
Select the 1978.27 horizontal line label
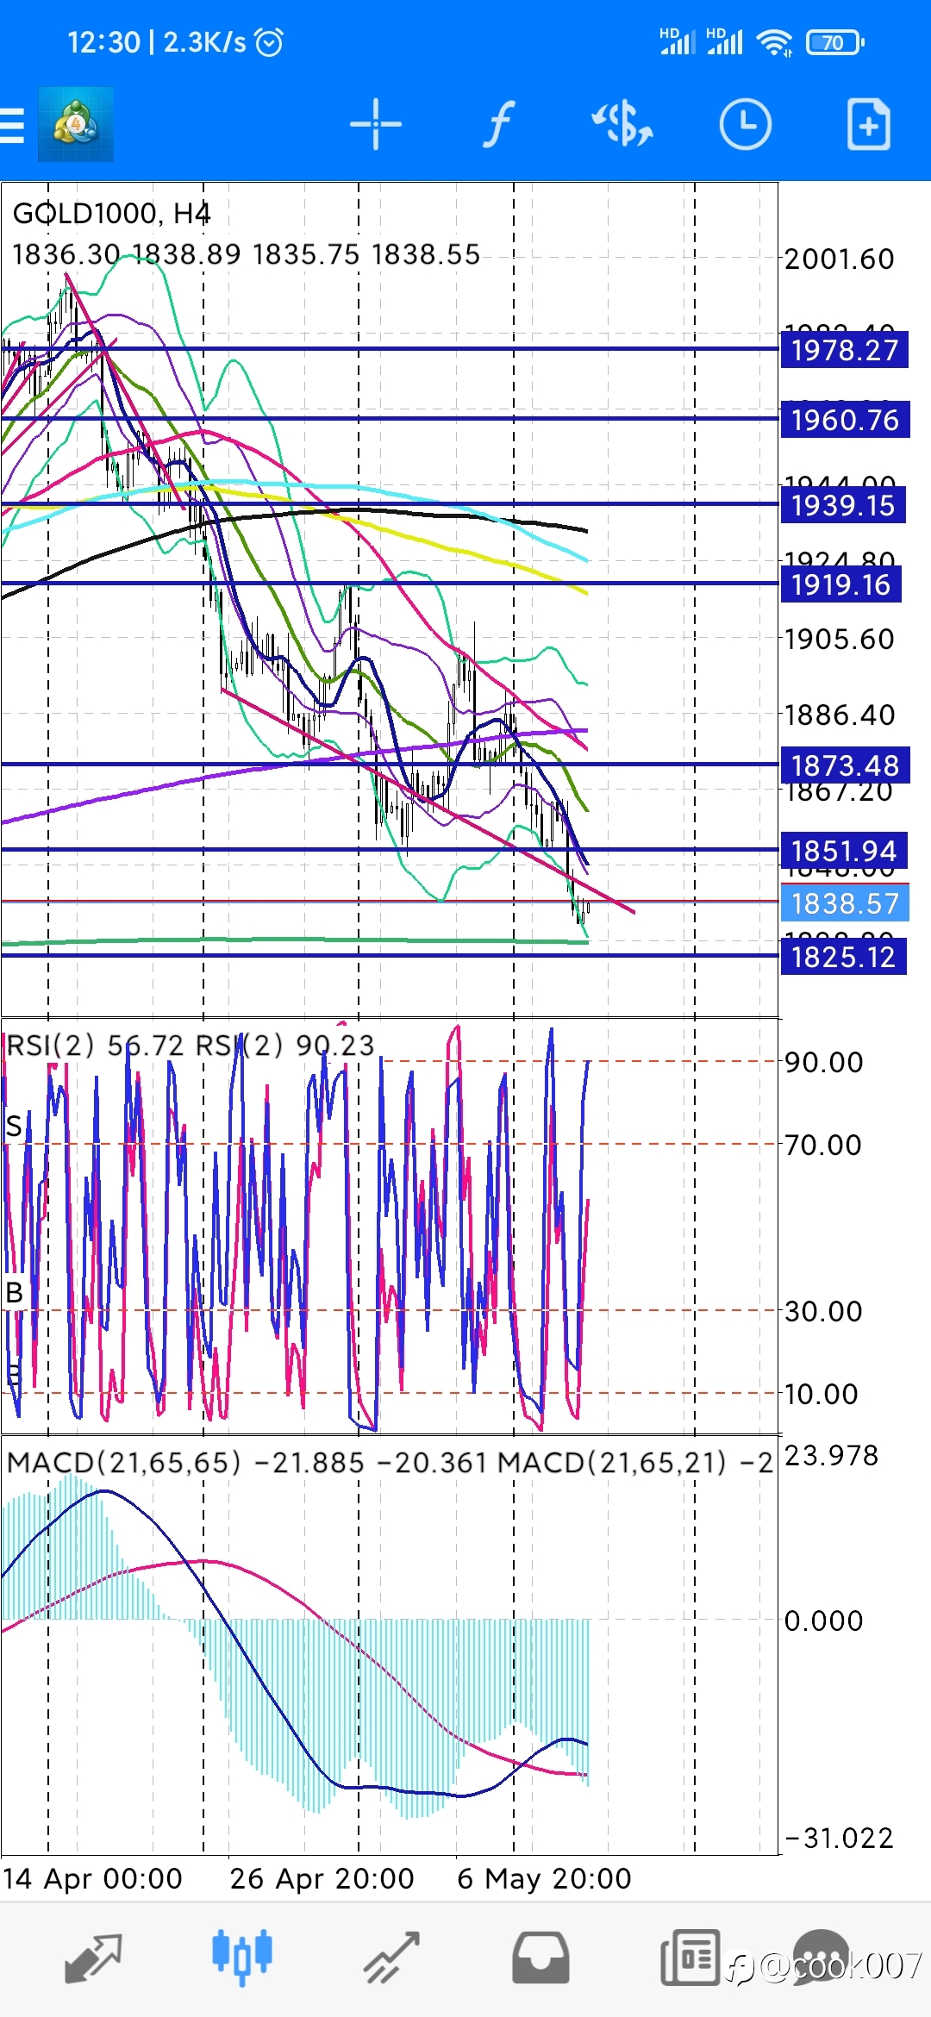pos(845,351)
